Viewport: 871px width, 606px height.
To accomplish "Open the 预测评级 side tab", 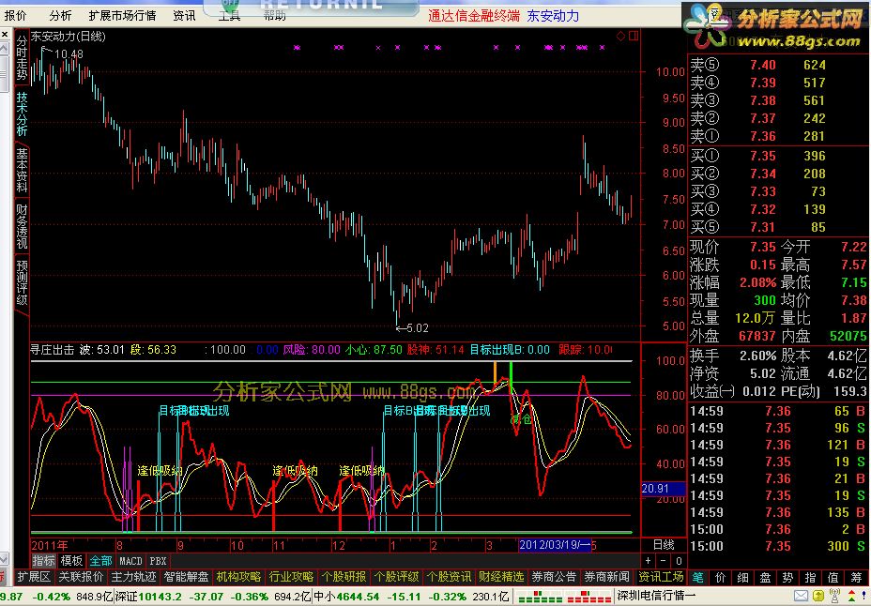I will [x=21, y=282].
